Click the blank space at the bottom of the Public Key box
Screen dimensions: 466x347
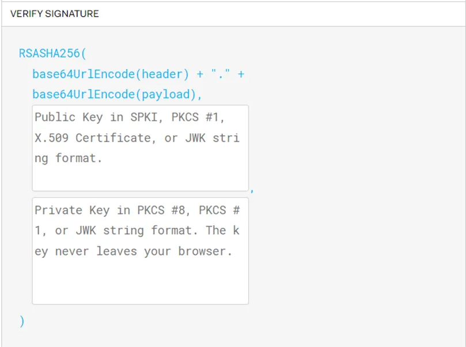pos(140,178)
